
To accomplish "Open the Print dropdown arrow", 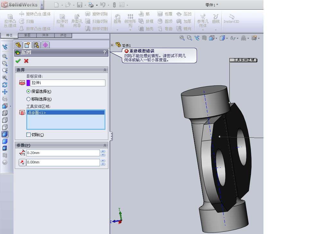I will [97, 5].
